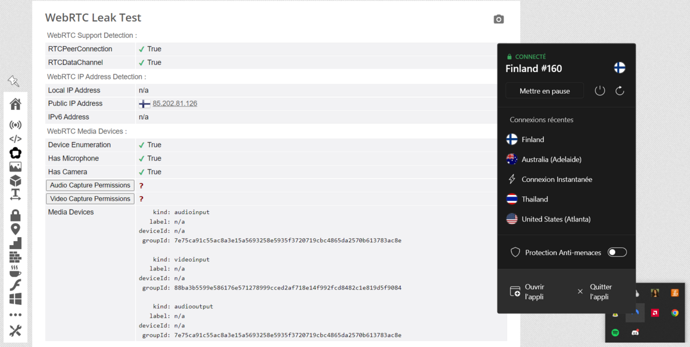The width and height of the screenshot is (690, 347).
Task: Open Spotify from the system tray
Action: 615,333
